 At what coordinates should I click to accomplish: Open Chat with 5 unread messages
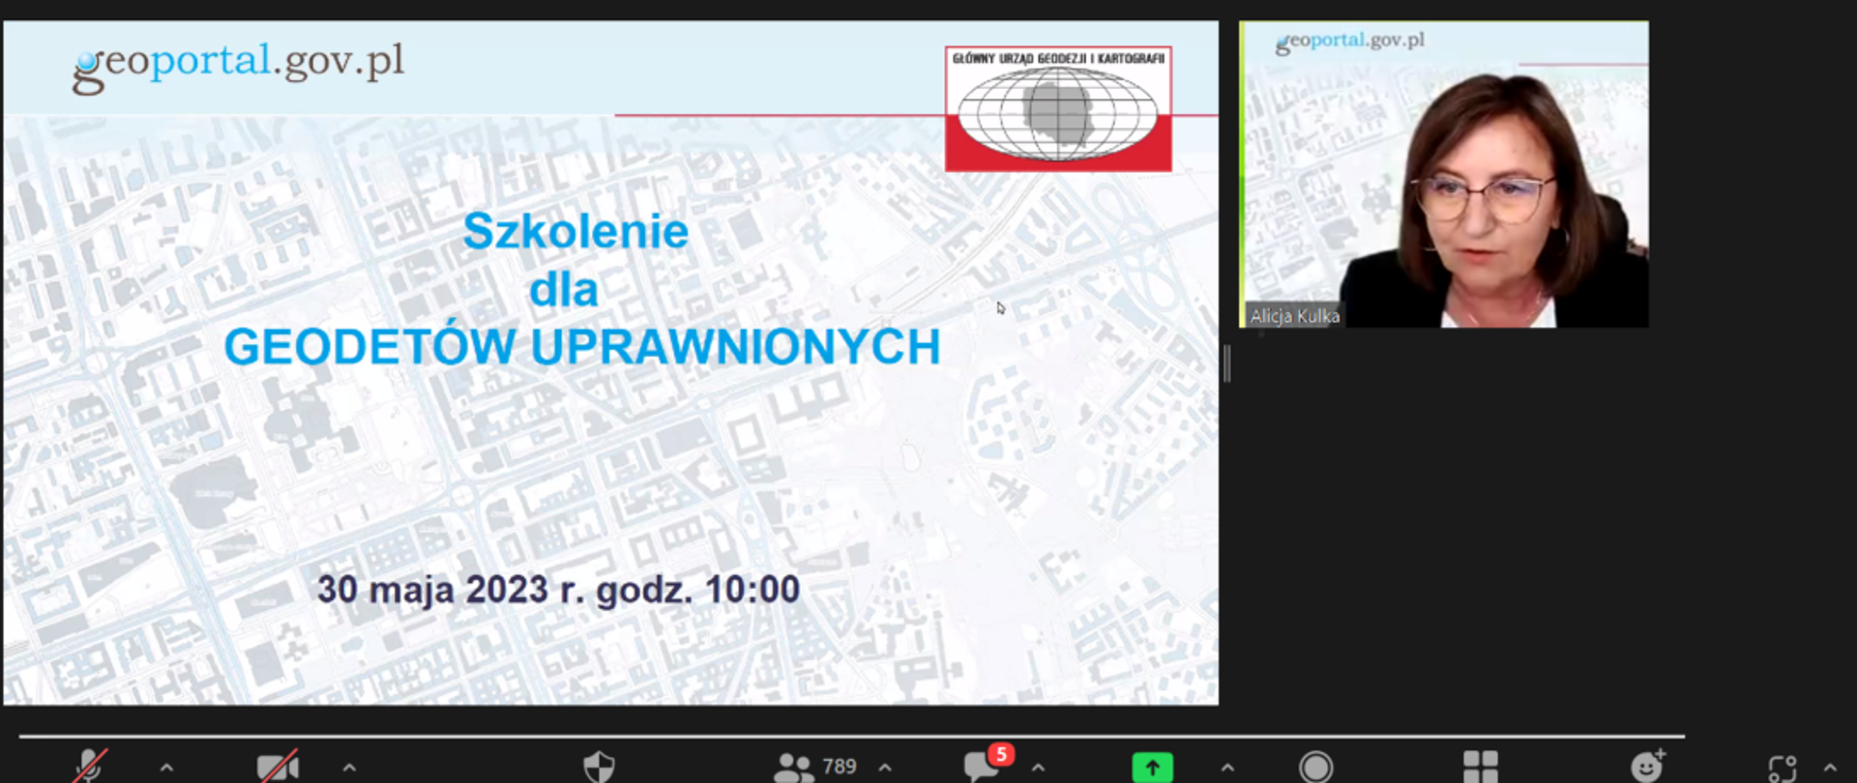click(x=983, y=766)
